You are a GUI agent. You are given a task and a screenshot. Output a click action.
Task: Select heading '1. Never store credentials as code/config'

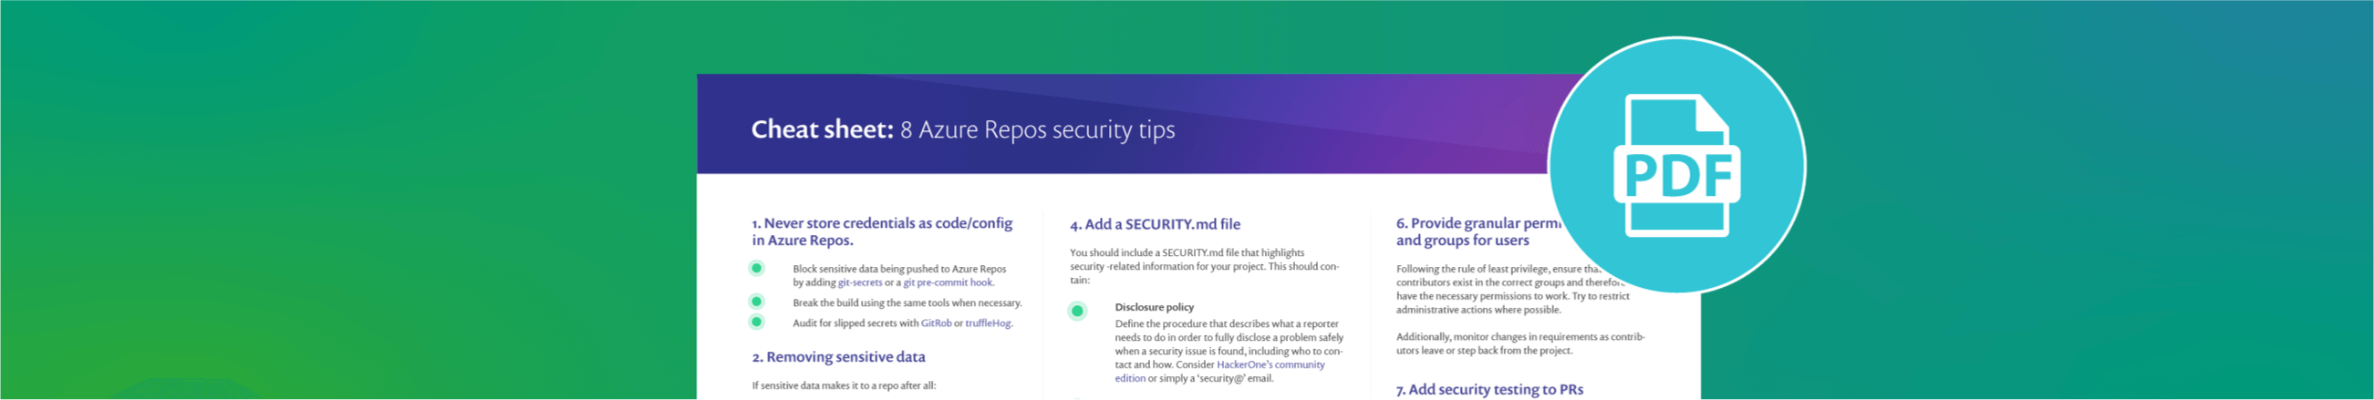coord(882,231)
